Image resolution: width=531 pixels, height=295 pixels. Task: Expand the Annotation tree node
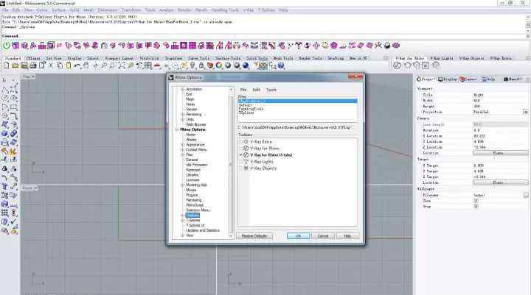[183, 89]
